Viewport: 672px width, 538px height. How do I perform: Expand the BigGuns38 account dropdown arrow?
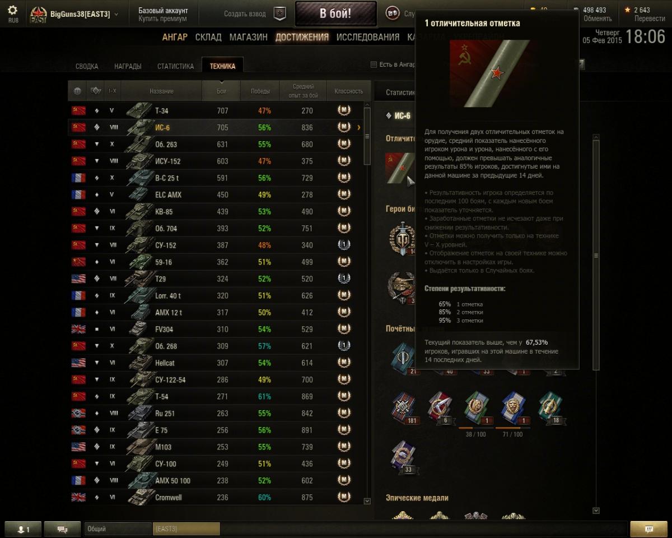click(116, 14)
